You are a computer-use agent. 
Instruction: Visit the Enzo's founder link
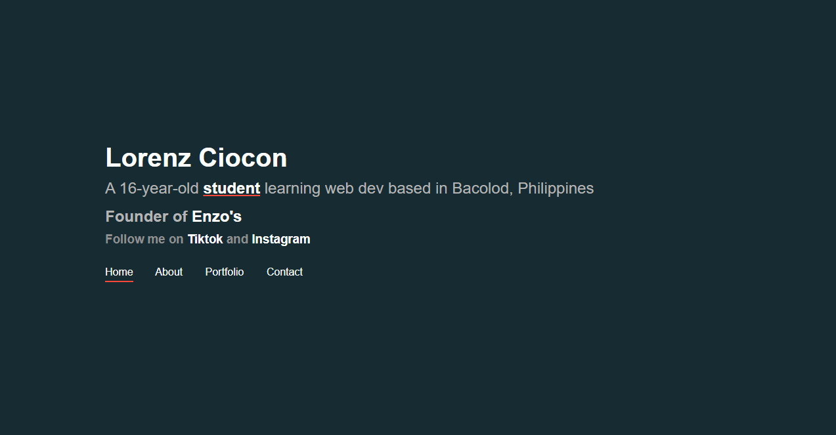pos(217,217)
